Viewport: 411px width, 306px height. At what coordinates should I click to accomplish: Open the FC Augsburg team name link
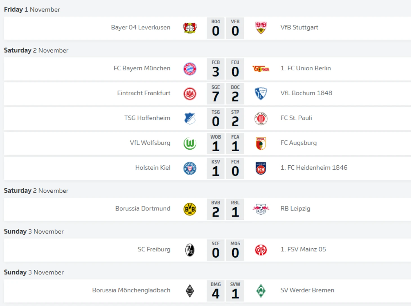(298, 143)
